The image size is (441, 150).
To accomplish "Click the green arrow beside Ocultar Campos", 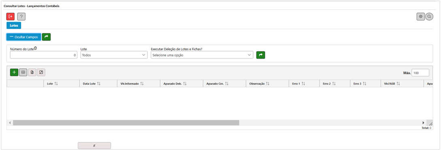I will pos(47,37).
